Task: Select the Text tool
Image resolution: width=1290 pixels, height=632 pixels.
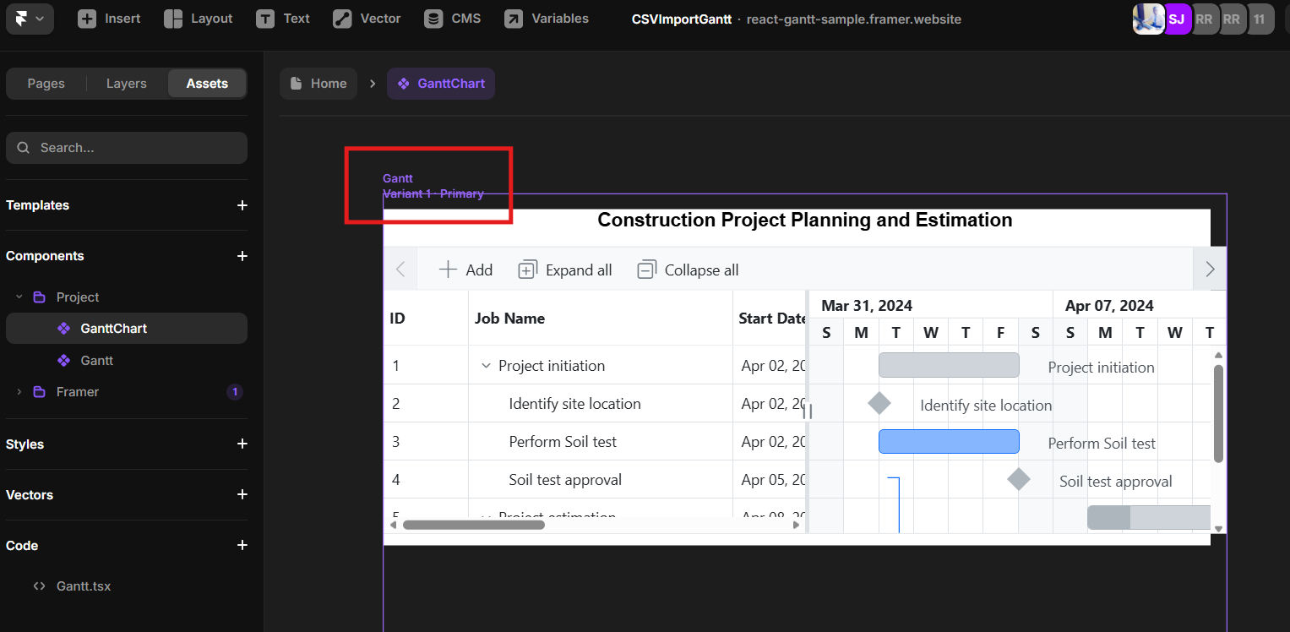Action: tap(282, 18)
